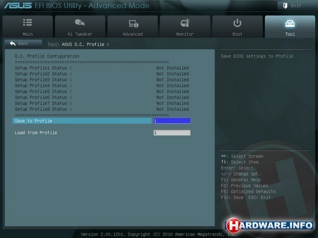This screenshot has height=238, width=318.
Task: Click the Ai Tweaker chip icon
Action: (x=80, y=22)
